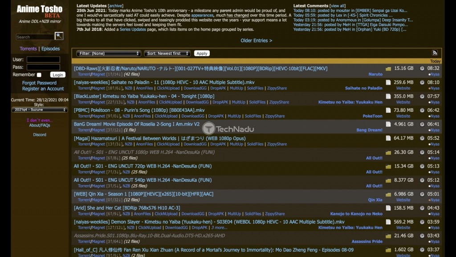
Task: Click clock icon next to 05:14
Action: (422, 152)
